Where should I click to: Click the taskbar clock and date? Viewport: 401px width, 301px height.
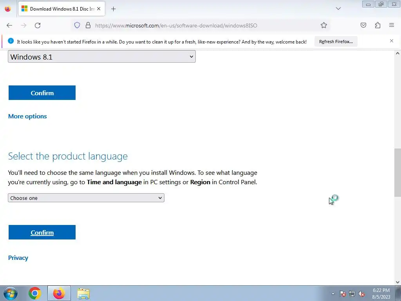(381, 294)
